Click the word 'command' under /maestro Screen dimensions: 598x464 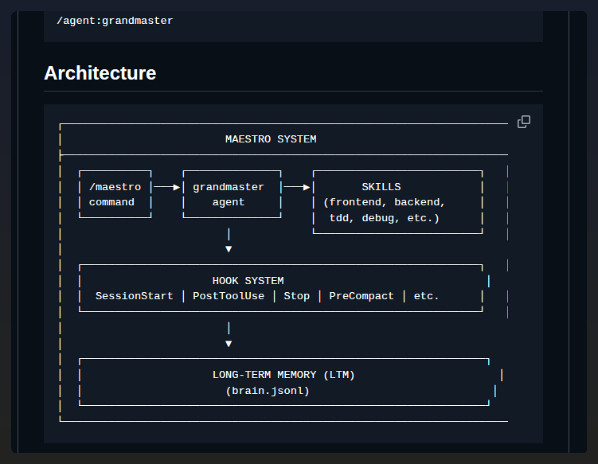[x=111, y=202]
